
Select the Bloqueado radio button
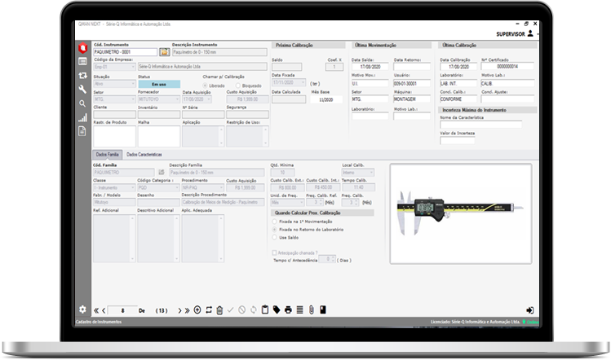[238, 85]
